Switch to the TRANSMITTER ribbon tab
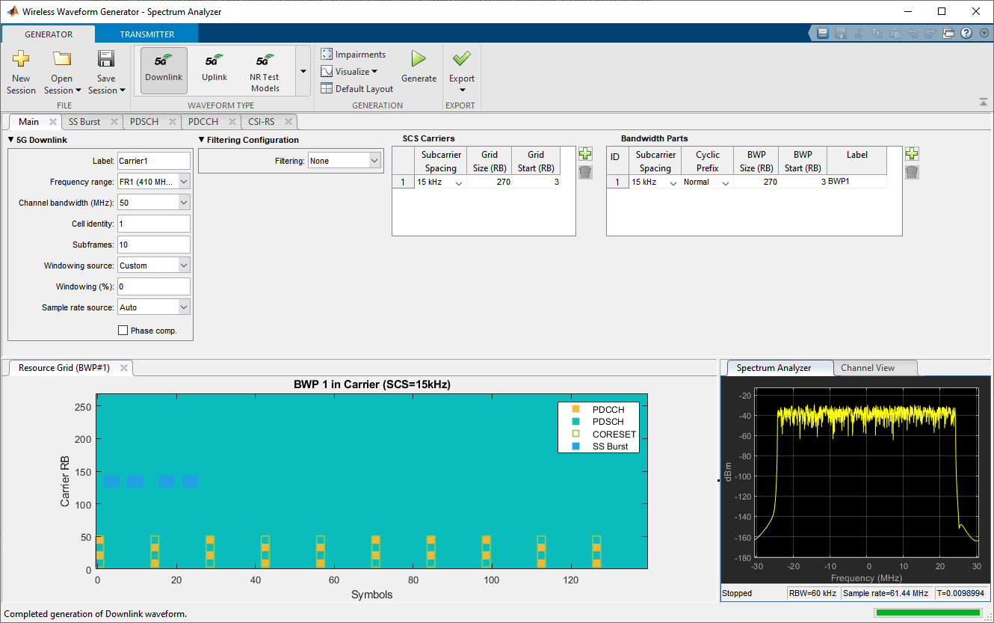Screen dimensions: 994x623 point(147,34)
